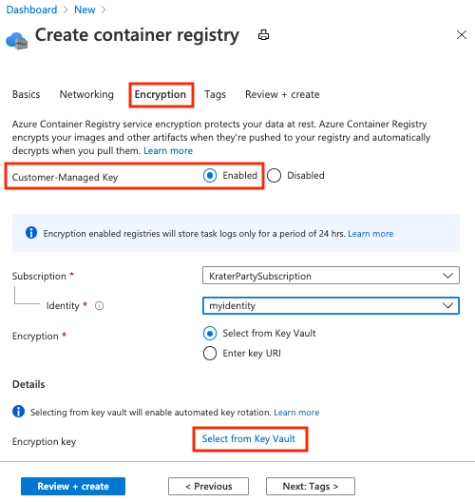Screen dimensions: 475x502
Task: Click the print icon next to the title
Action: pos(263,34)
